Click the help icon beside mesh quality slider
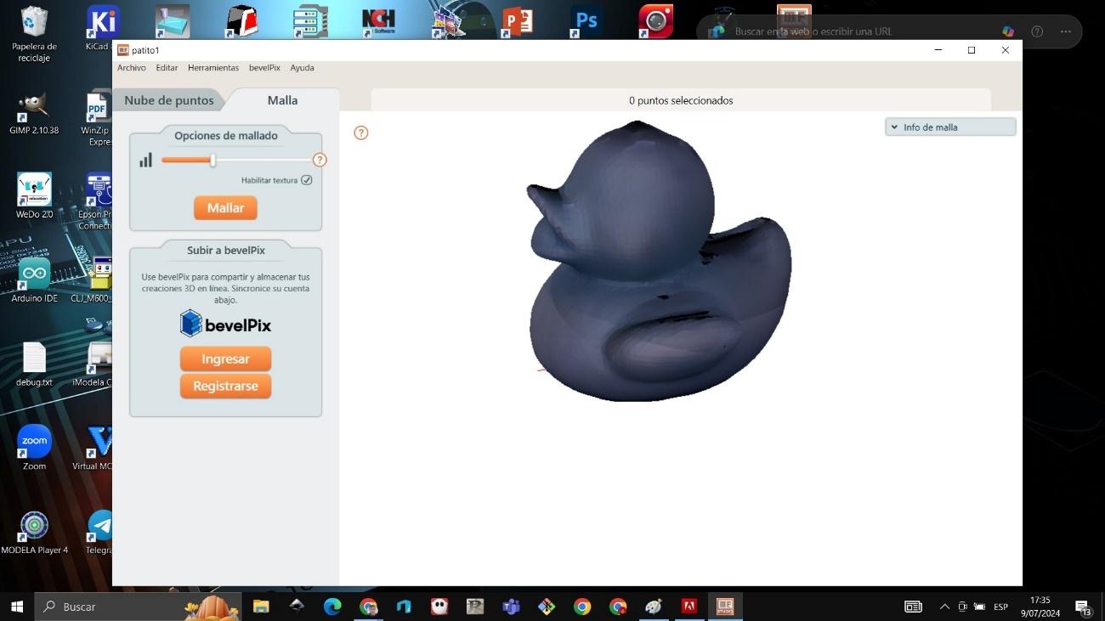This screenshot has height=621, width=1105. click(320, 160)
